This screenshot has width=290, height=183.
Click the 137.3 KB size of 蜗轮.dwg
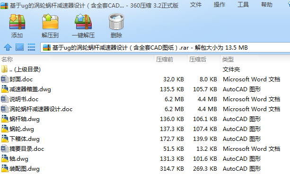point(172,129)
